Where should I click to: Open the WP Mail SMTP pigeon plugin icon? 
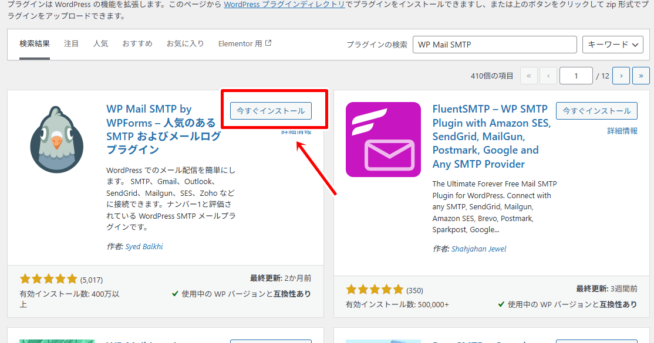pyautogui.click(x=56, y=139)
